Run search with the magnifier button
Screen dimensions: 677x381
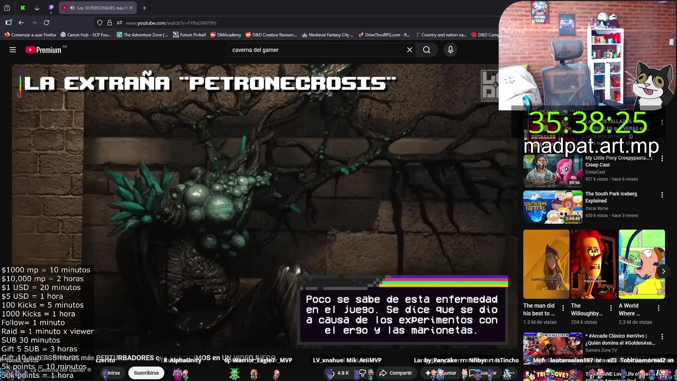click(x=427, y=50)
